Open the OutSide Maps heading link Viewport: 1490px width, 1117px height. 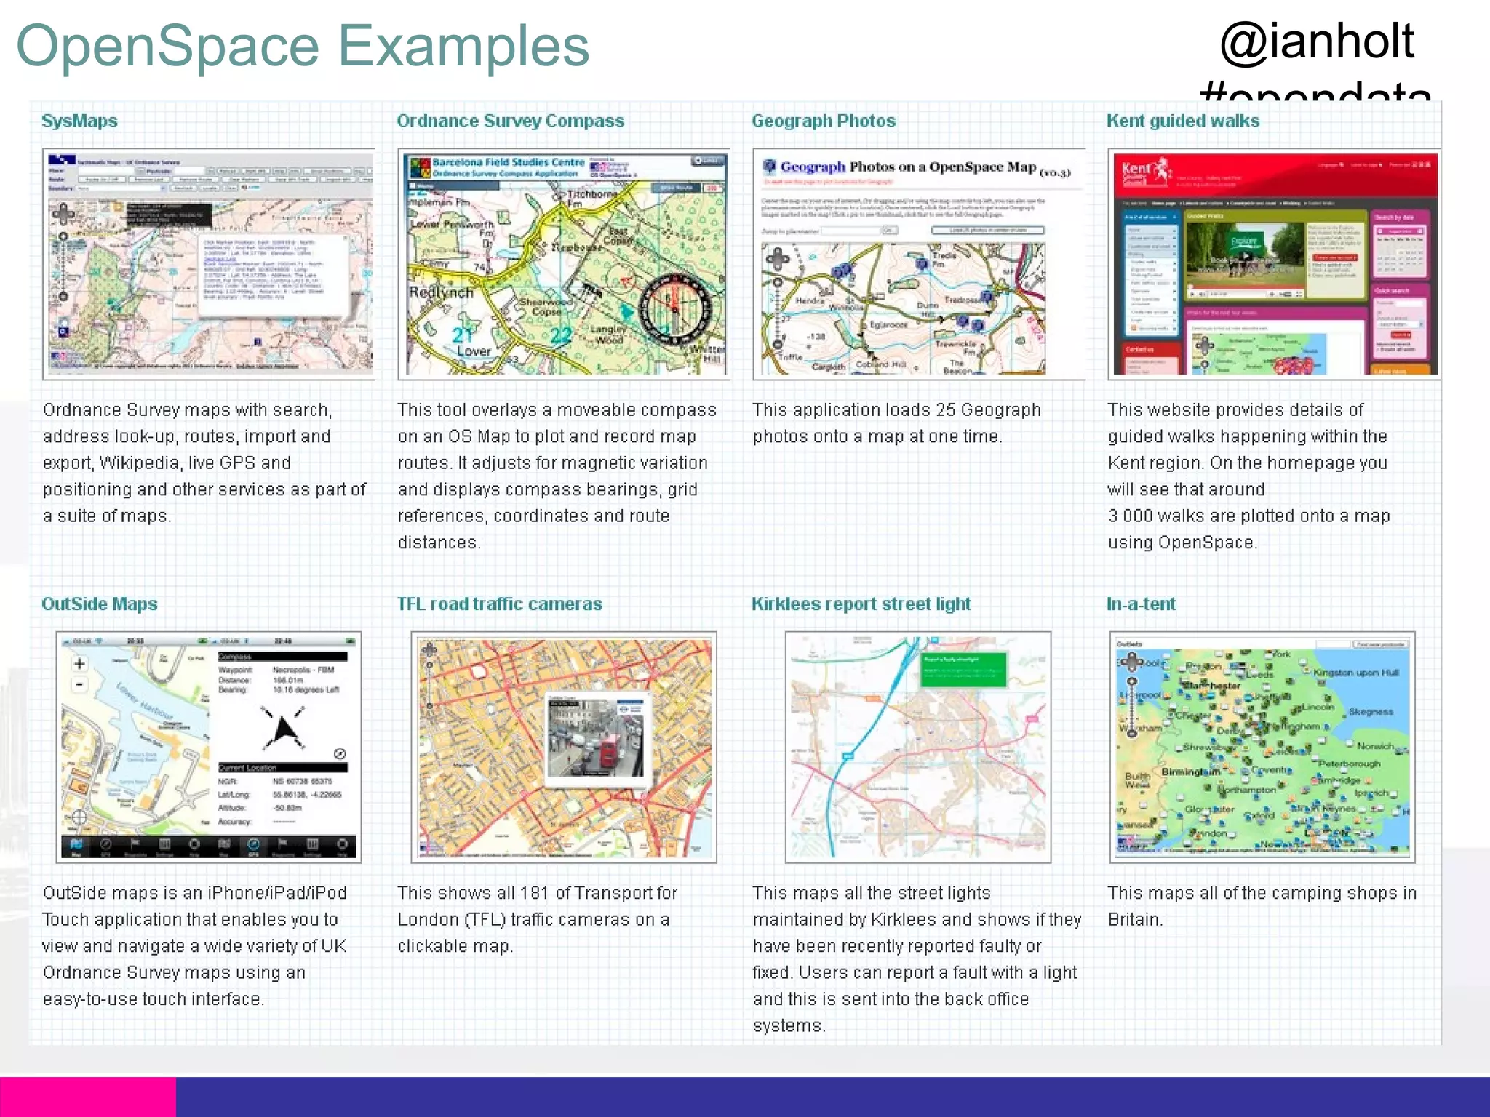click(x=99, y=604)
